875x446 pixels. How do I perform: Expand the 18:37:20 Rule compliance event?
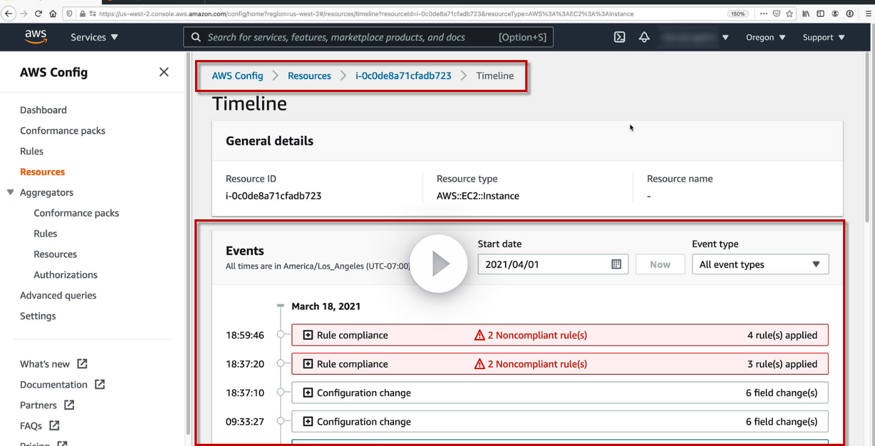pos(308,364)
